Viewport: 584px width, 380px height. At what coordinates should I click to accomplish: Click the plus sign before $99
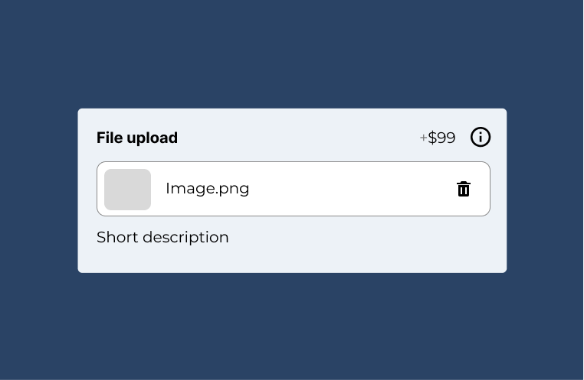(x=423, y=138)
